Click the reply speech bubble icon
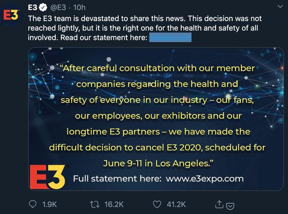The width and height of the screenshot is (288, 214). point(32,204)
